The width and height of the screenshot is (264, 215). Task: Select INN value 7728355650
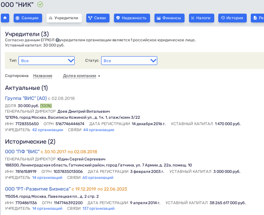click(27, 124)
